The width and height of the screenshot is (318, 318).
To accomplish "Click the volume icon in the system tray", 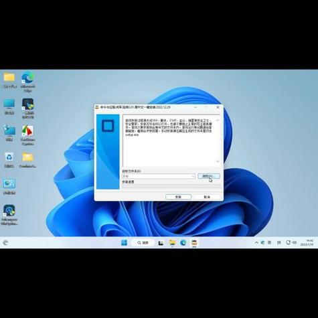I will tap(295, 242).
